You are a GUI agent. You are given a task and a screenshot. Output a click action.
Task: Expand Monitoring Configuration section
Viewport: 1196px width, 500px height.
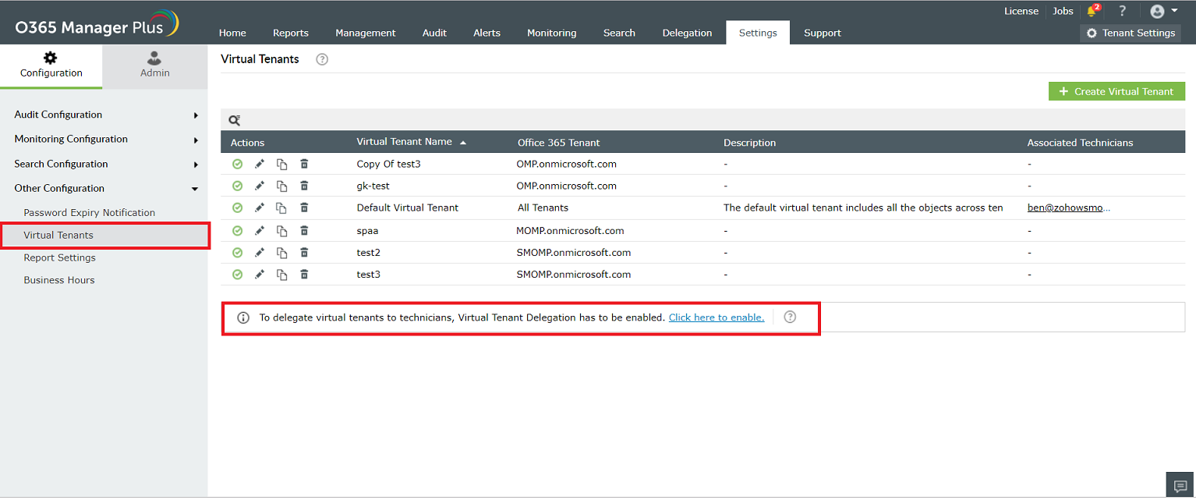click(106, 139)
